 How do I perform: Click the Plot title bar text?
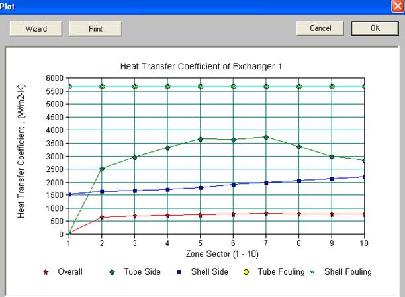[x=7, y=6]
